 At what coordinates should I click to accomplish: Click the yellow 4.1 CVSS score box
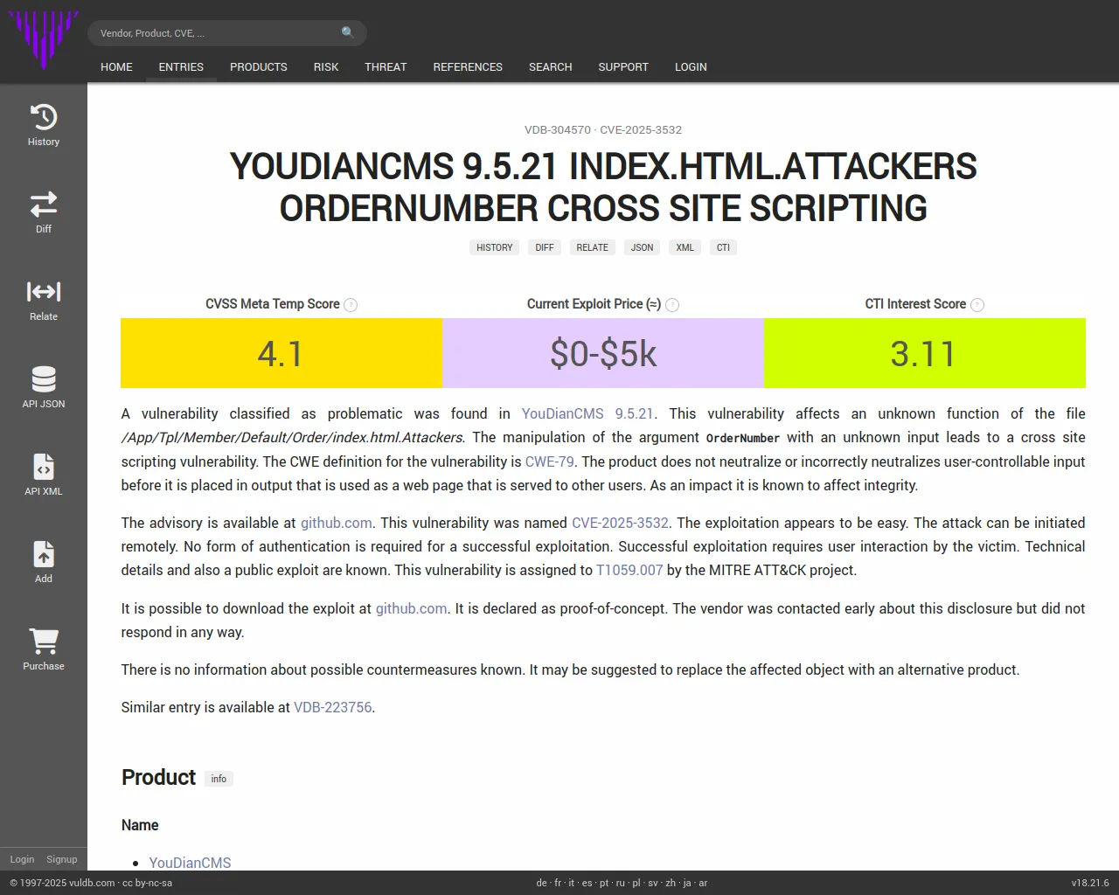[281, 353]
